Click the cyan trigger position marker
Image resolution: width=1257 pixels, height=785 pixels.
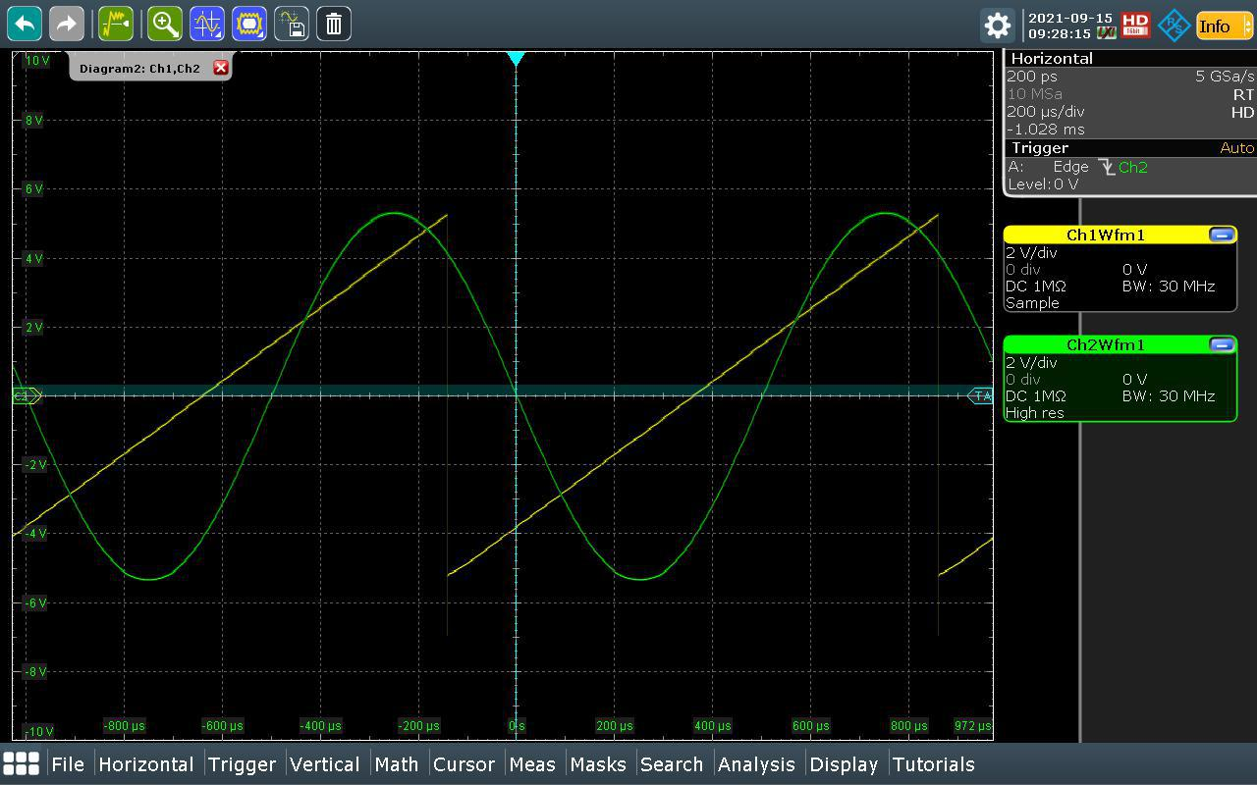click(x=516, y=59)
